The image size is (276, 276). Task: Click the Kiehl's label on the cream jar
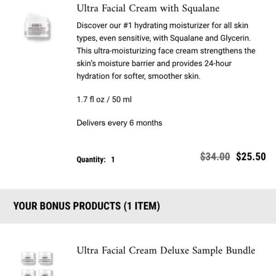37,25
